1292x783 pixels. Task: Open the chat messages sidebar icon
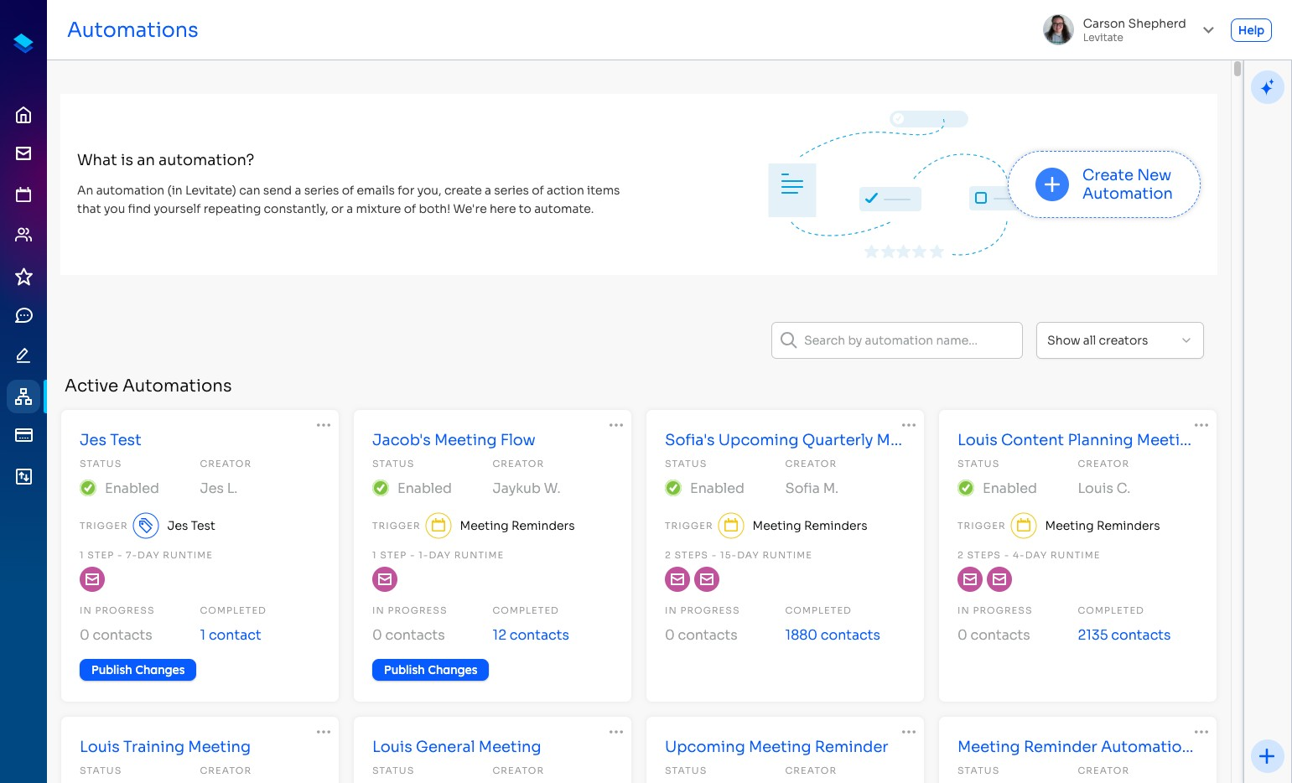point(23,315)
